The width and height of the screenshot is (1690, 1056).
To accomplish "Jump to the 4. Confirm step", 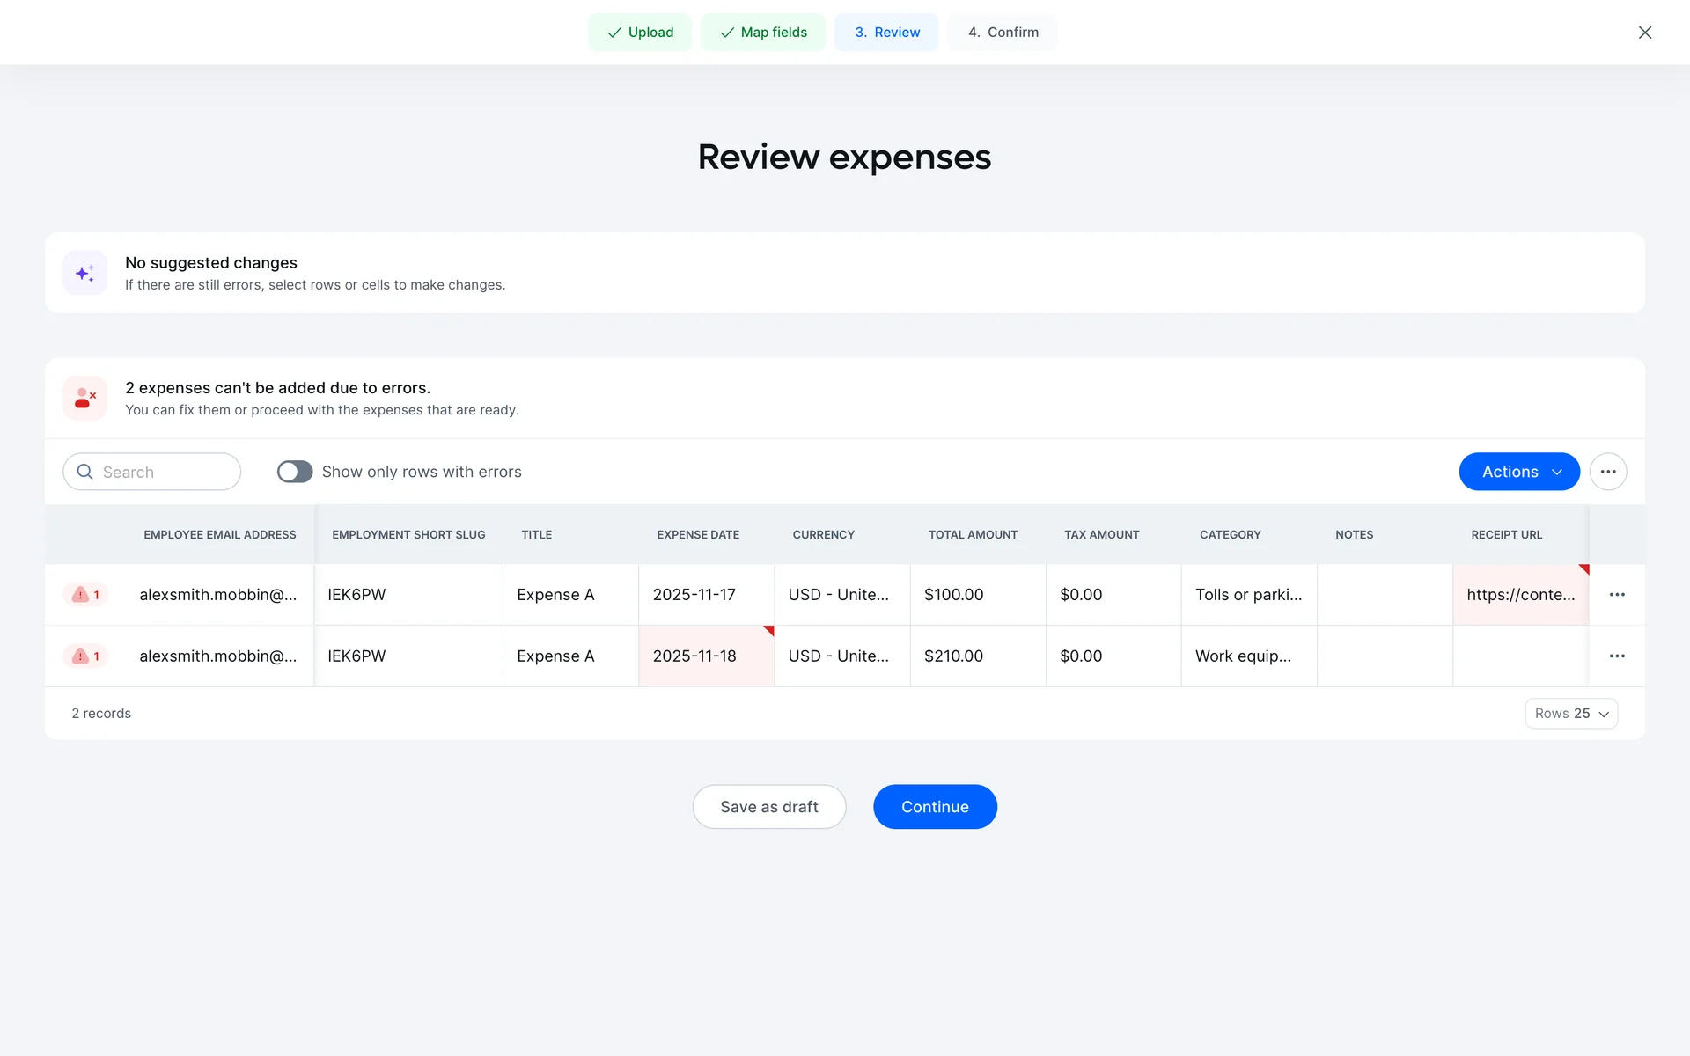I will 1003,33.
